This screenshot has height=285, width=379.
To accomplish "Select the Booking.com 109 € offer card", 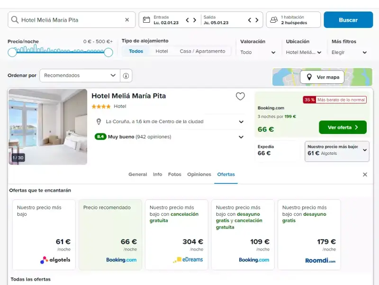I will (243, 234).
